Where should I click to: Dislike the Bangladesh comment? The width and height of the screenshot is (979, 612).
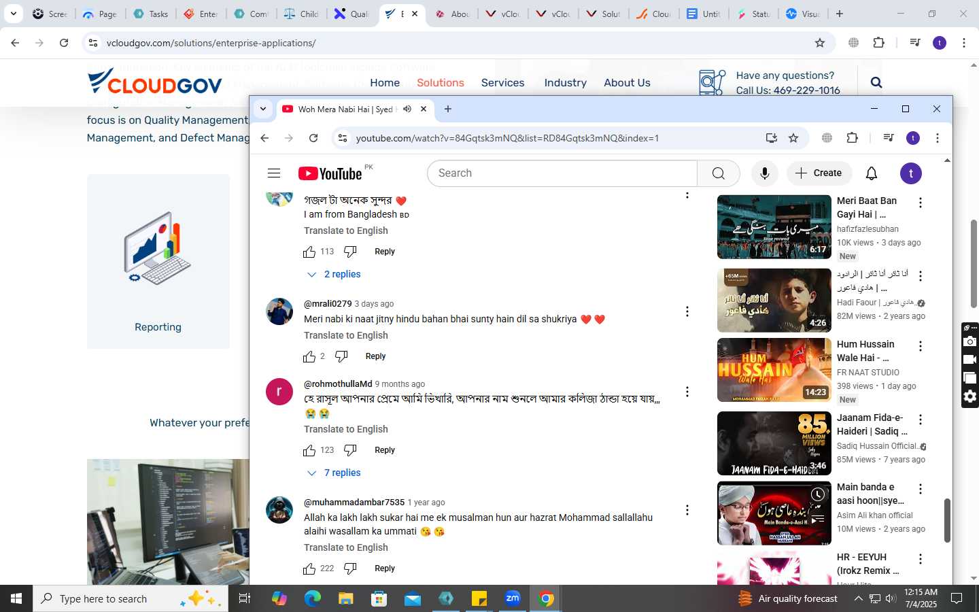point(350,252)
